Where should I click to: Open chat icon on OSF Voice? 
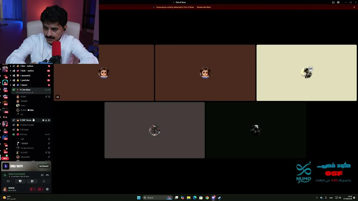[x=43, y=120]
